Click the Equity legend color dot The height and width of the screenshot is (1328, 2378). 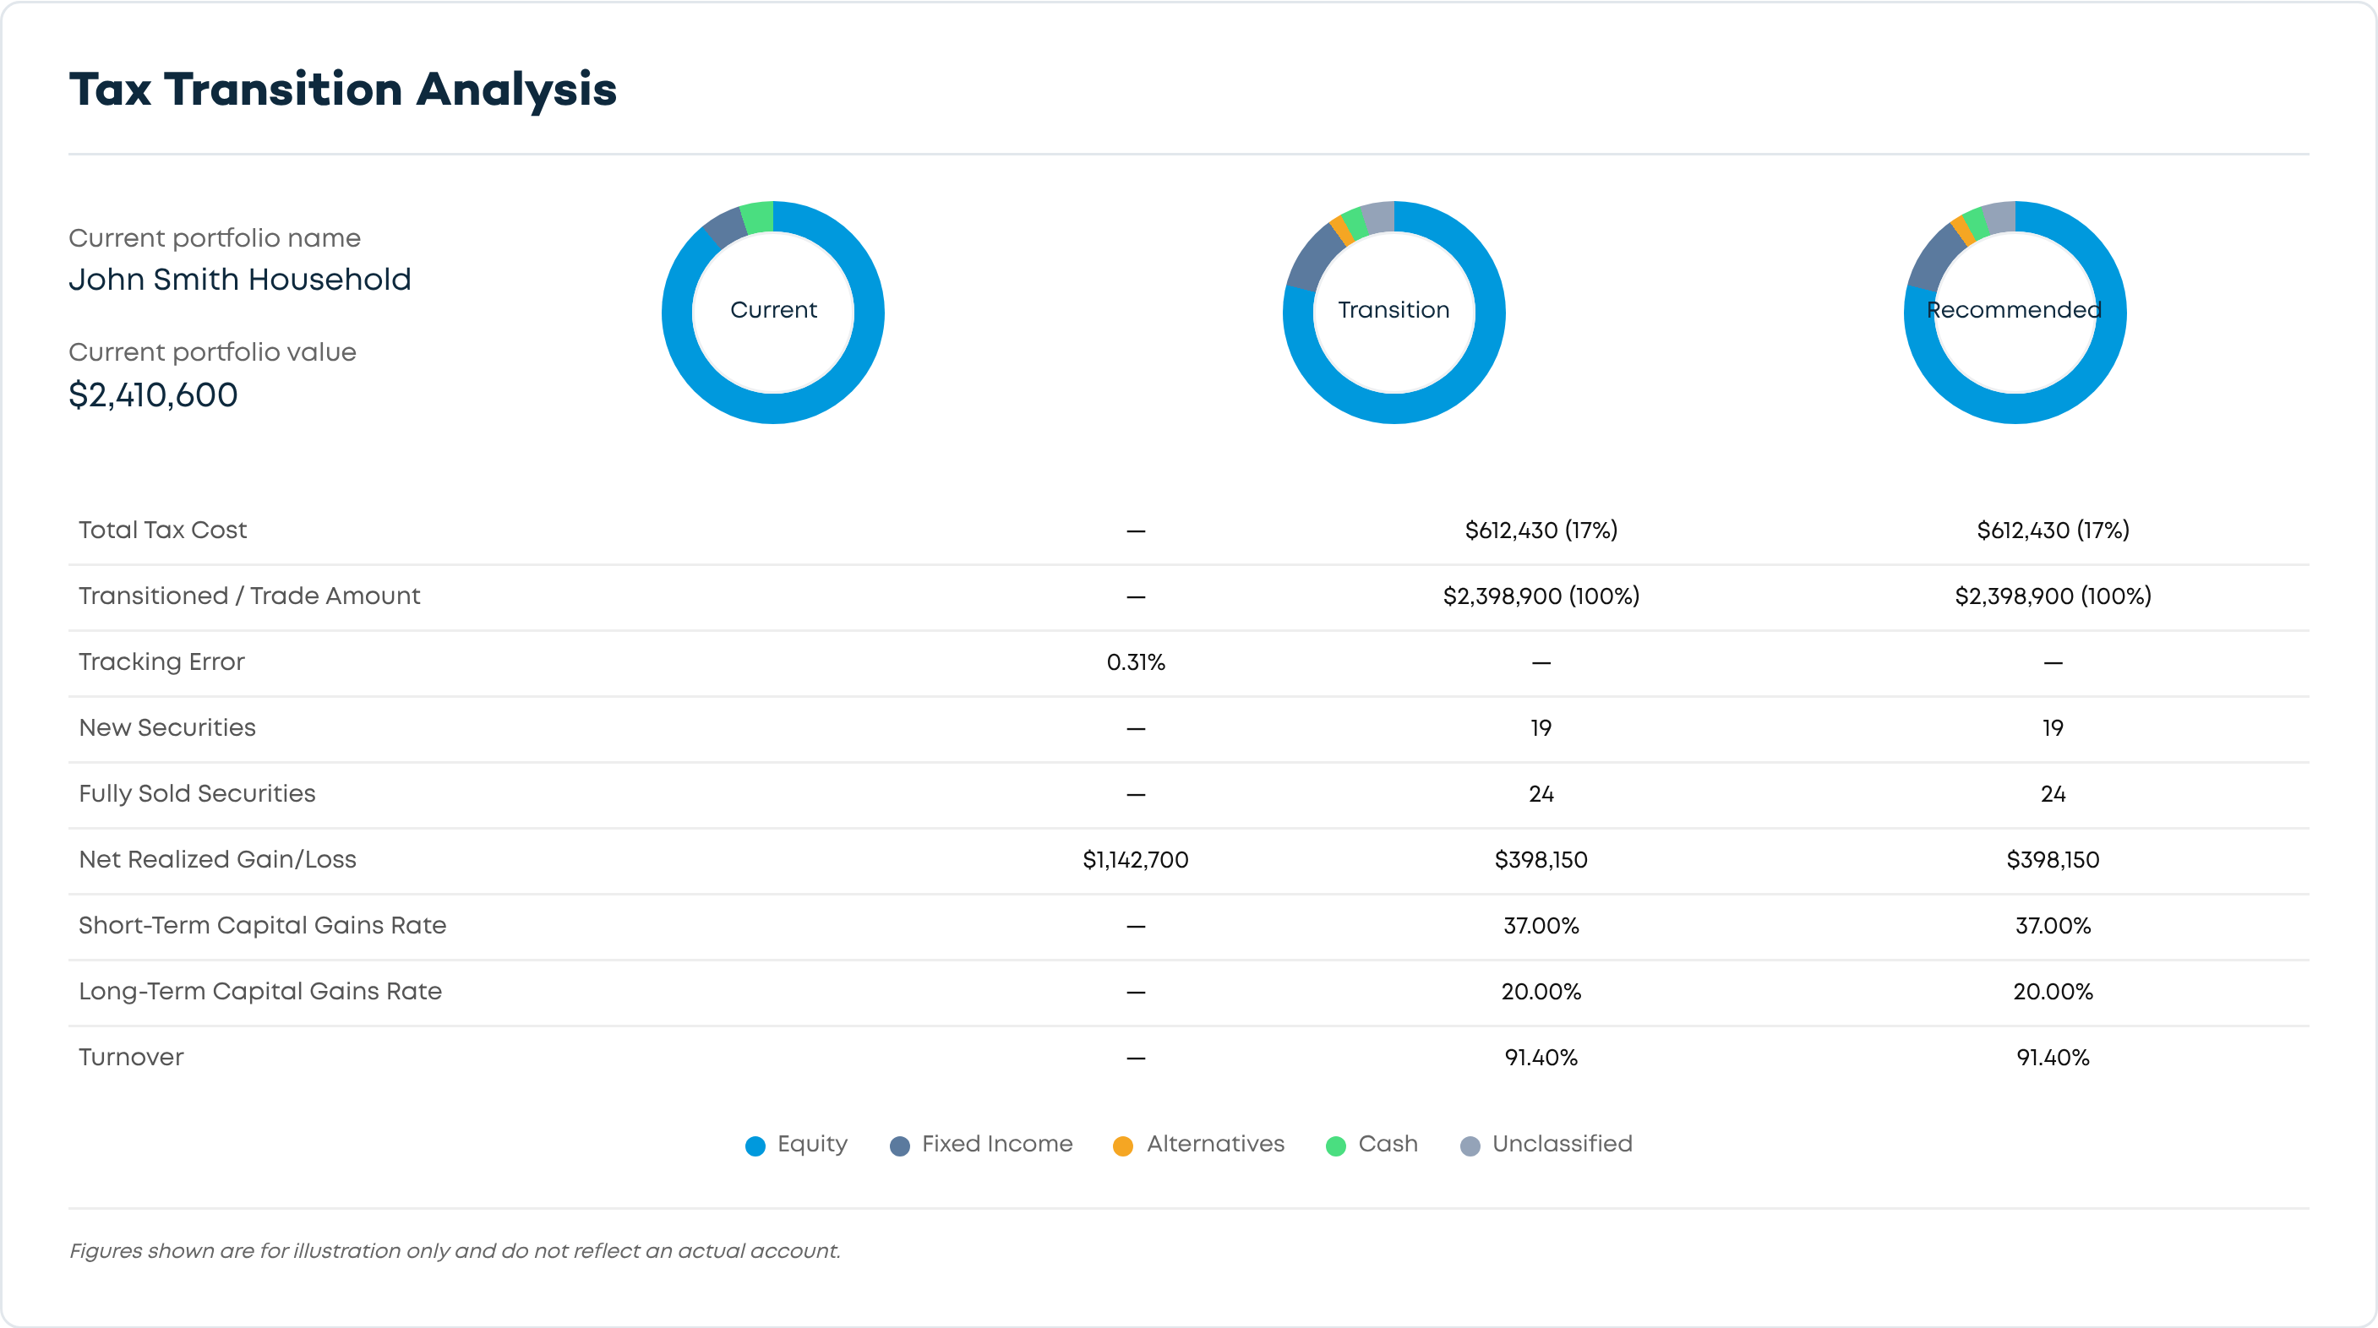(755, 1146)
